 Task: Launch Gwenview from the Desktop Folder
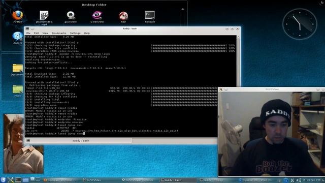click(x=97, y=16)
